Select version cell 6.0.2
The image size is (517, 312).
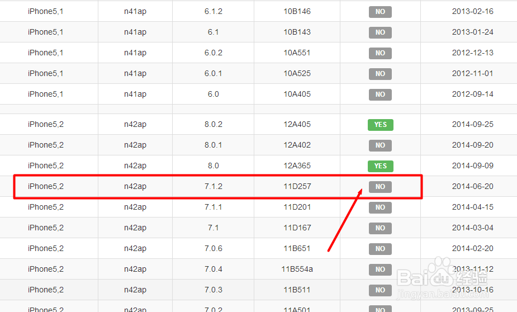[214, 53]
